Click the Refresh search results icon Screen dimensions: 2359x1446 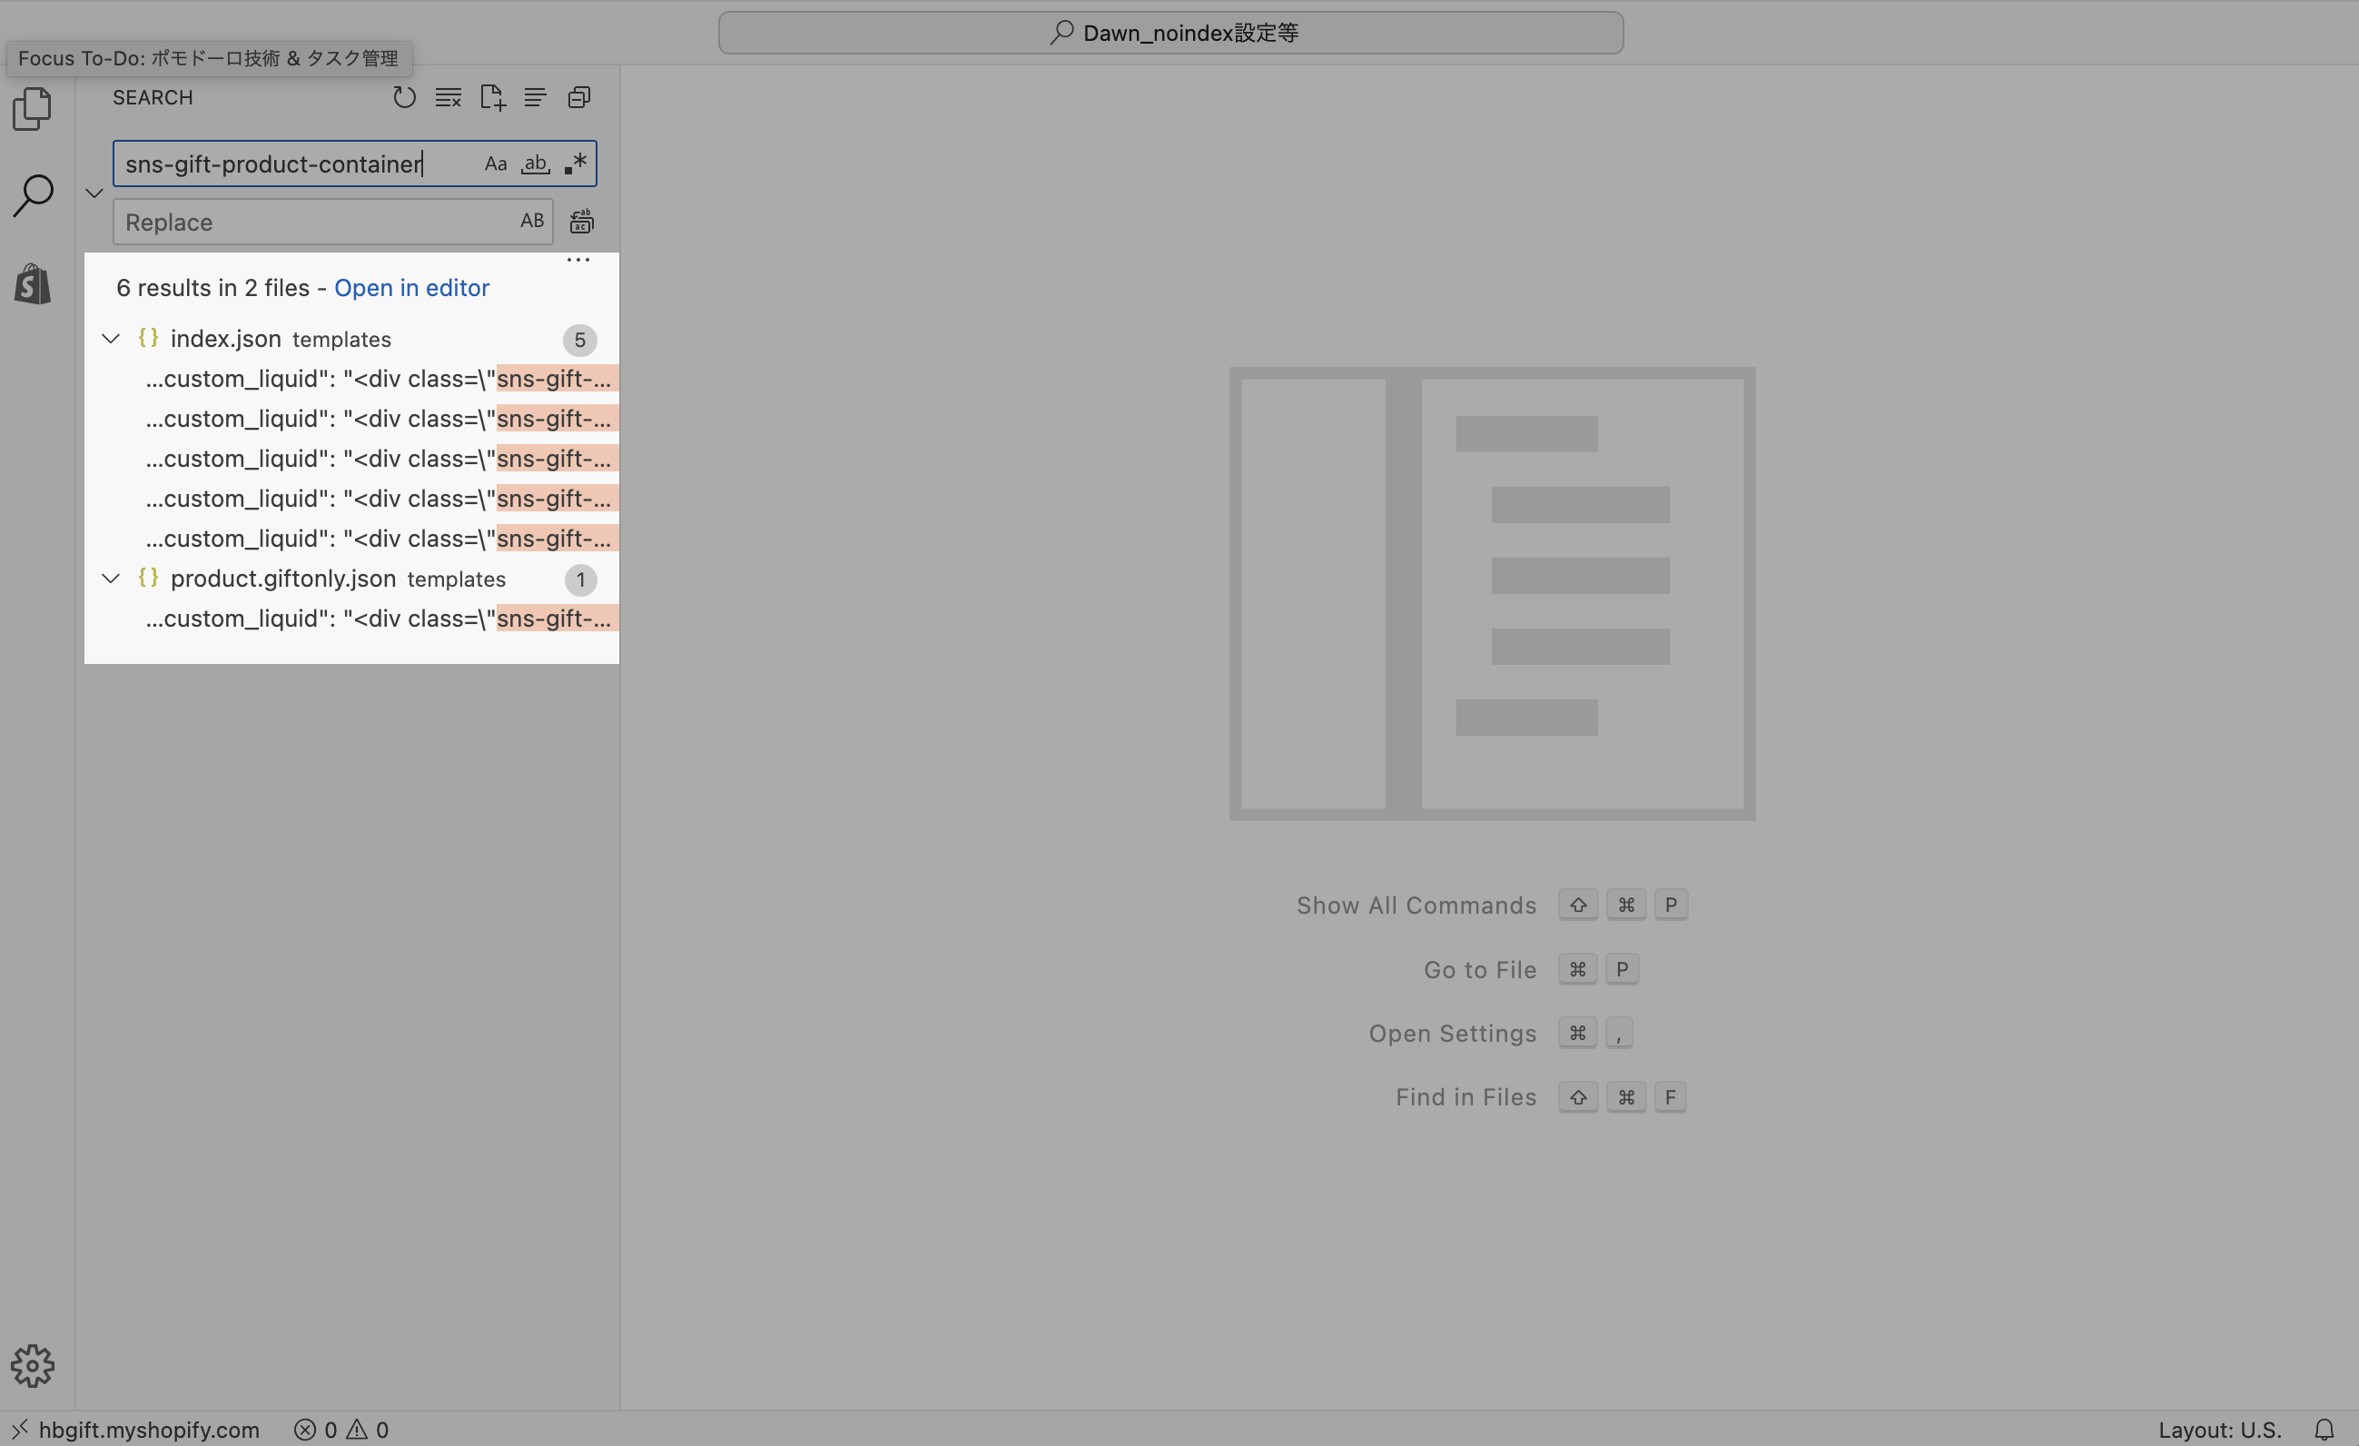404,98
